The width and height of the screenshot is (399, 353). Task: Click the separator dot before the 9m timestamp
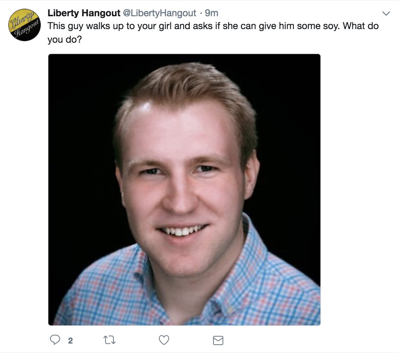(201, 13)
